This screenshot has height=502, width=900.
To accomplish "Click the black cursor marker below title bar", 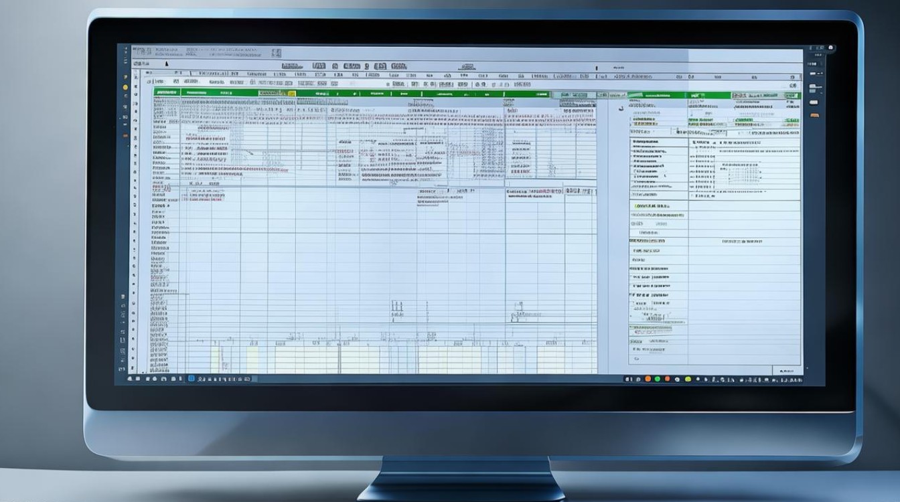I will click(167, 64).
